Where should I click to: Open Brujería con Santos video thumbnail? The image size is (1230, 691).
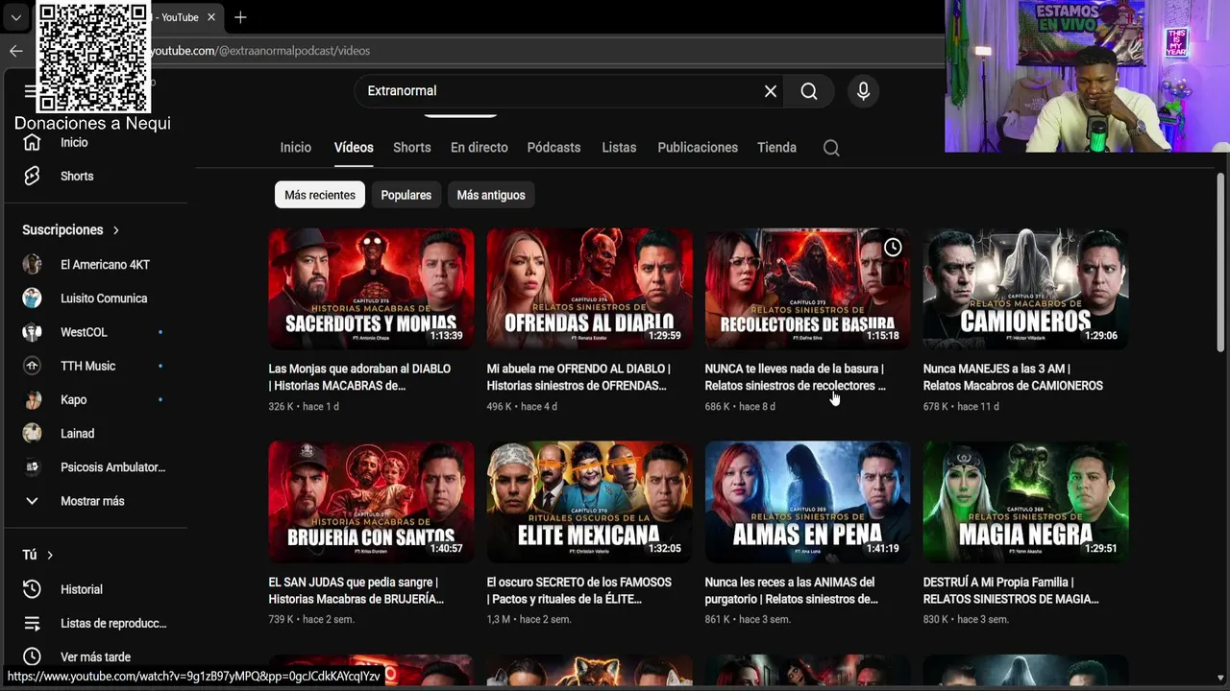click(371, 501)
